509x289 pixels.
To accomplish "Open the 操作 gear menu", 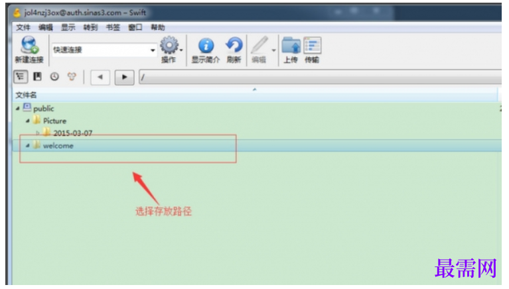I will 170,46.
